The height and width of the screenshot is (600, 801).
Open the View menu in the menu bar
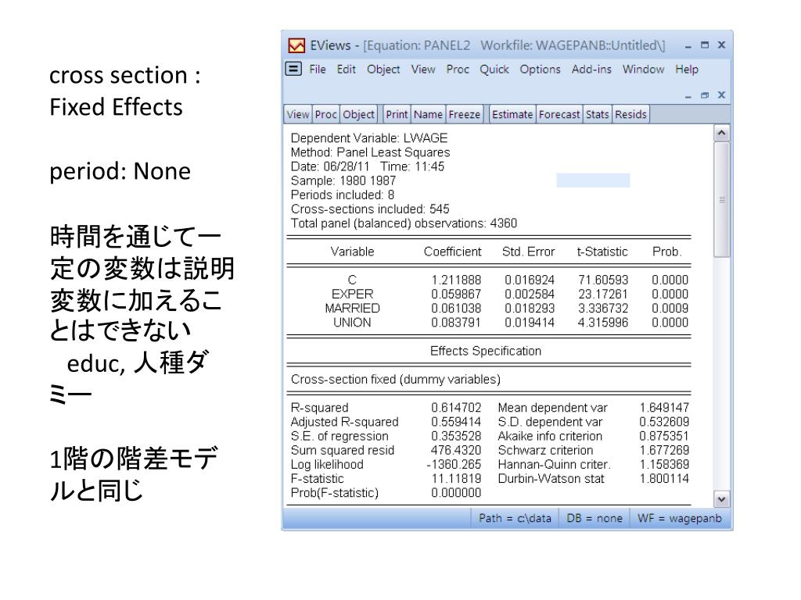[x=423, y=70]
